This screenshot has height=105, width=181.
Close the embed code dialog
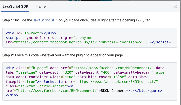[175, 7]
